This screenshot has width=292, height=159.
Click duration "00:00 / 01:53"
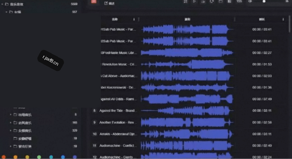point(262,65)
